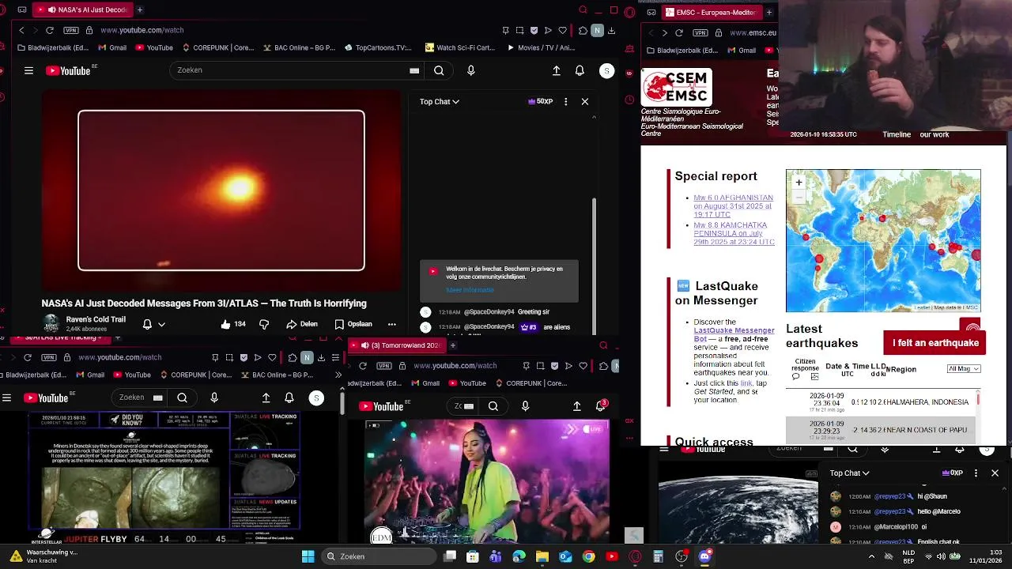Open tab search menu left of NASA tab
Viewport: 1012px width, 569px height.
[x=21, y=9]
